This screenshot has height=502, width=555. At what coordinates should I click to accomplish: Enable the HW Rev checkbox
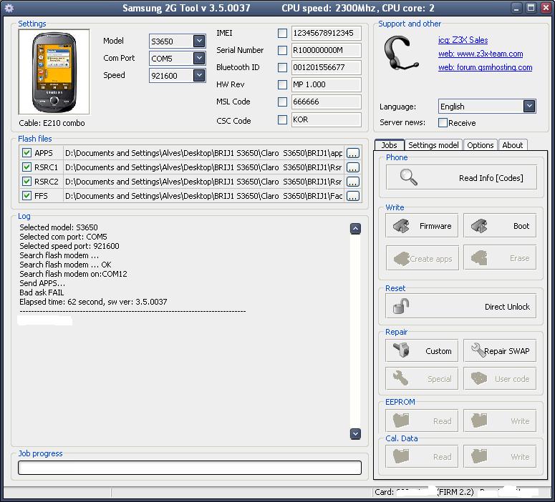pyautogui.click(x=282, y=85)
